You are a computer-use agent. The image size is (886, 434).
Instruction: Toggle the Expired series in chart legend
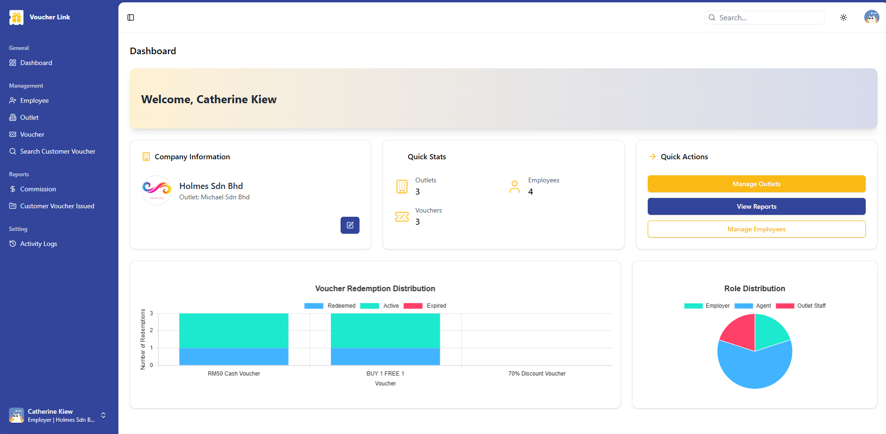pos(426,306)
